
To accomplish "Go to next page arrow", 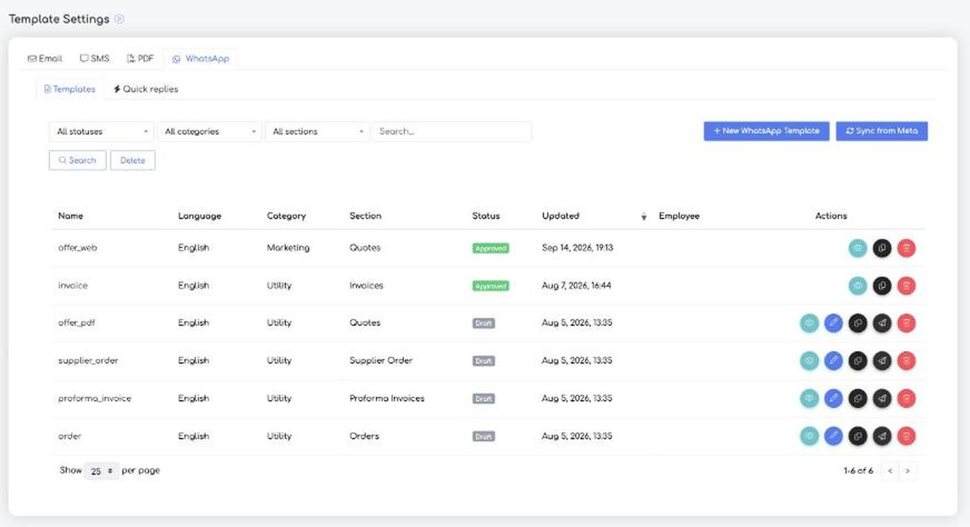I will point(908,471).
